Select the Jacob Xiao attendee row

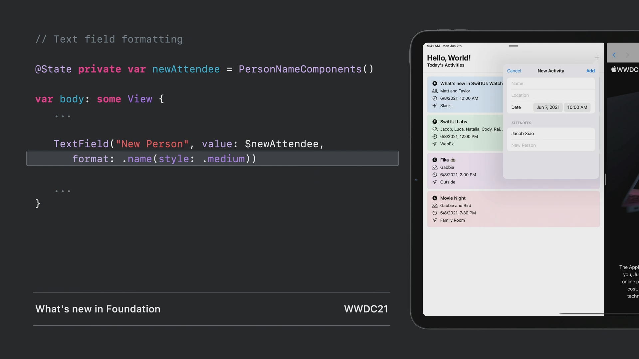pos(551,134)
